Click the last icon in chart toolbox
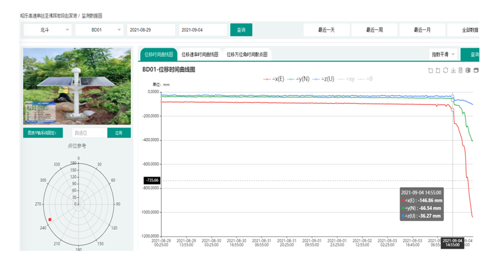The height and width of the screenshot is (261, 498). coord(476,70)
